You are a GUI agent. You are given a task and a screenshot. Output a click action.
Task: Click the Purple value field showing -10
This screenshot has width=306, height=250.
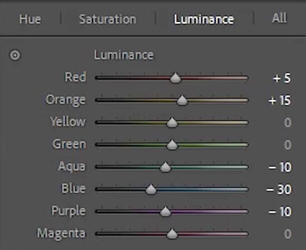click(280, 212)
